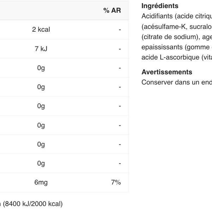
Task: Click the Ingrédients heading
Action: (160, 6)
